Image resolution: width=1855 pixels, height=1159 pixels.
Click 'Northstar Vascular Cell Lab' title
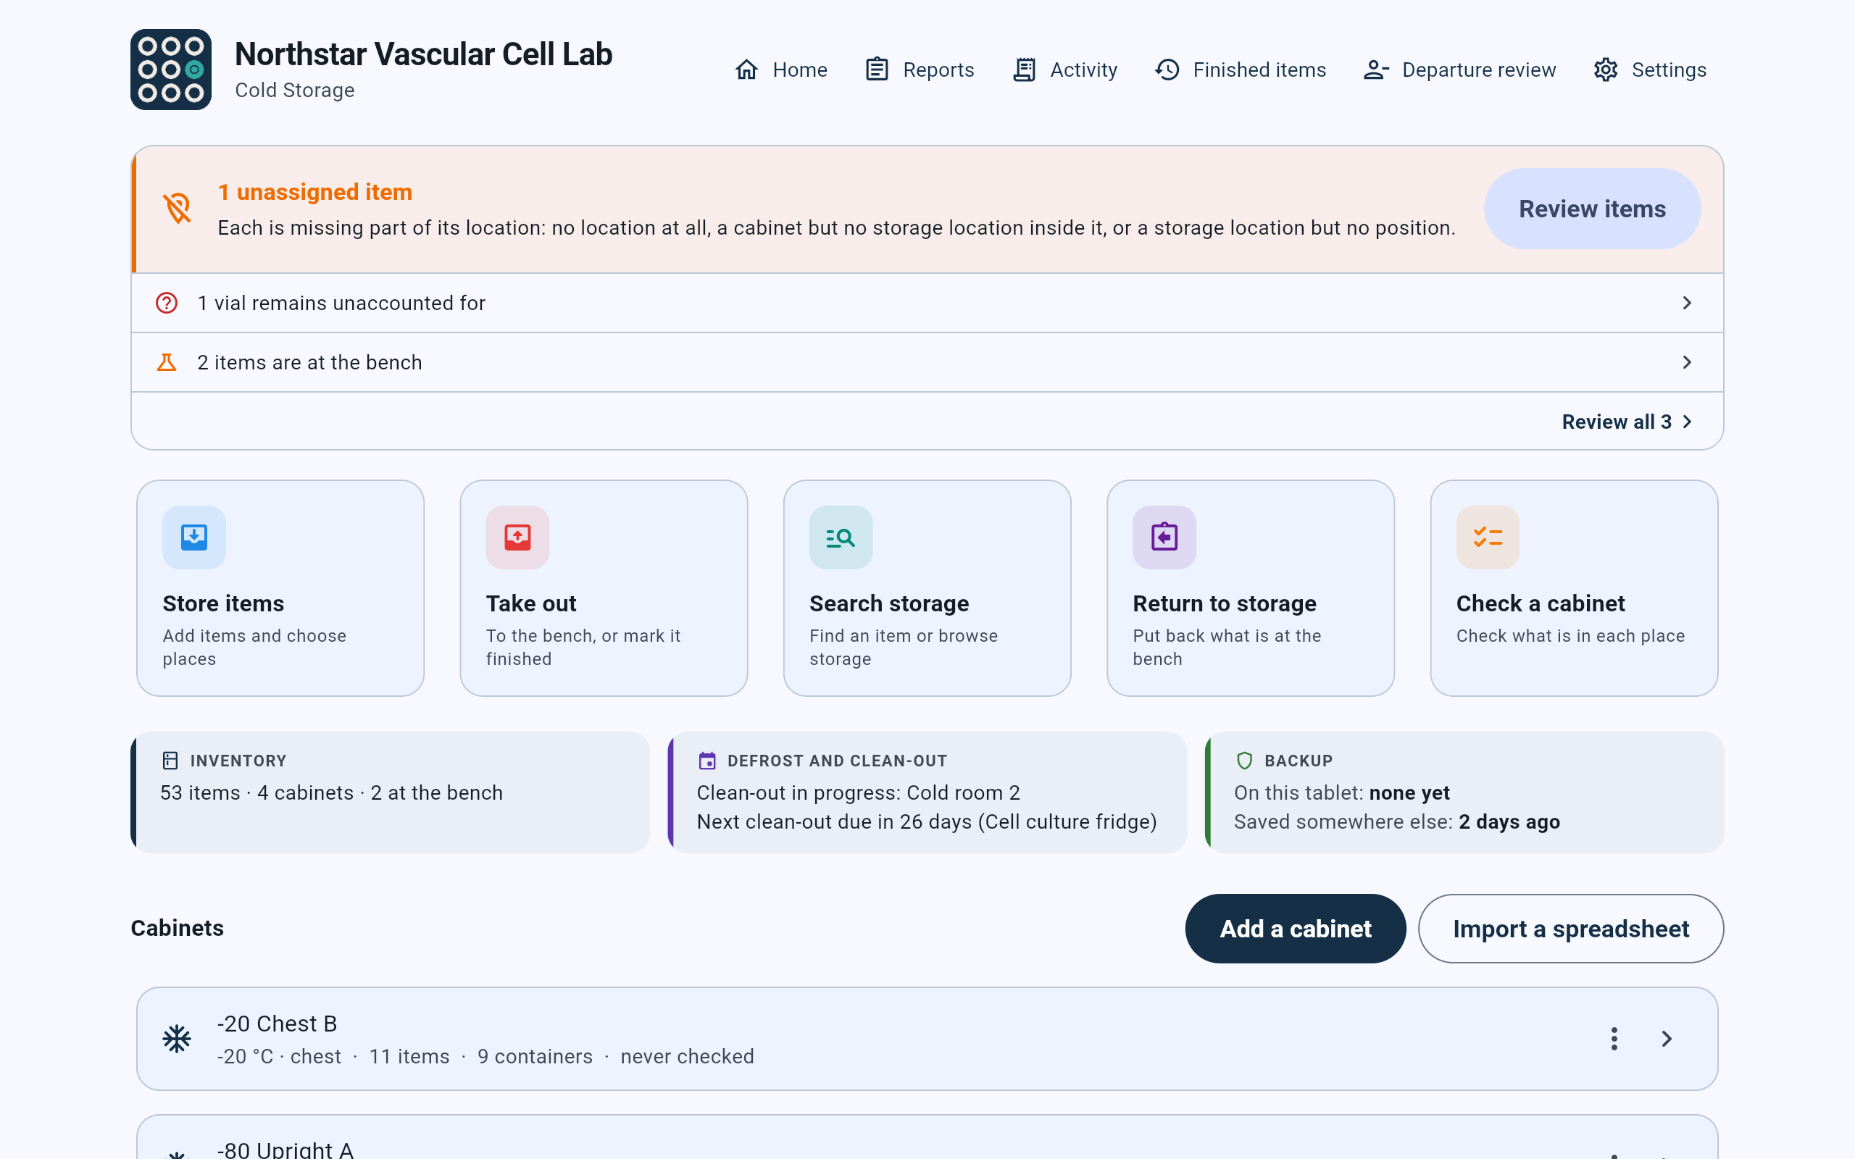(424, 54)
